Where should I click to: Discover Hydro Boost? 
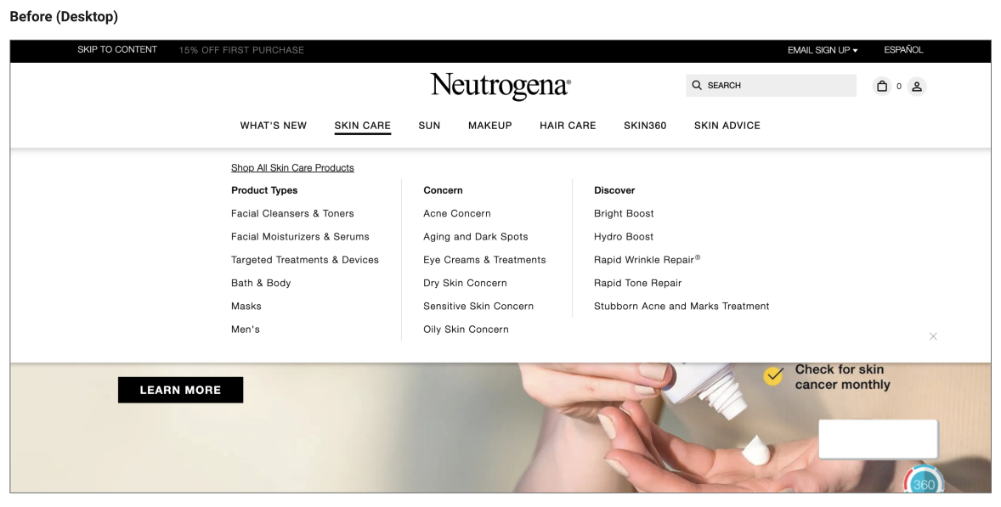[x=624, y=237]
